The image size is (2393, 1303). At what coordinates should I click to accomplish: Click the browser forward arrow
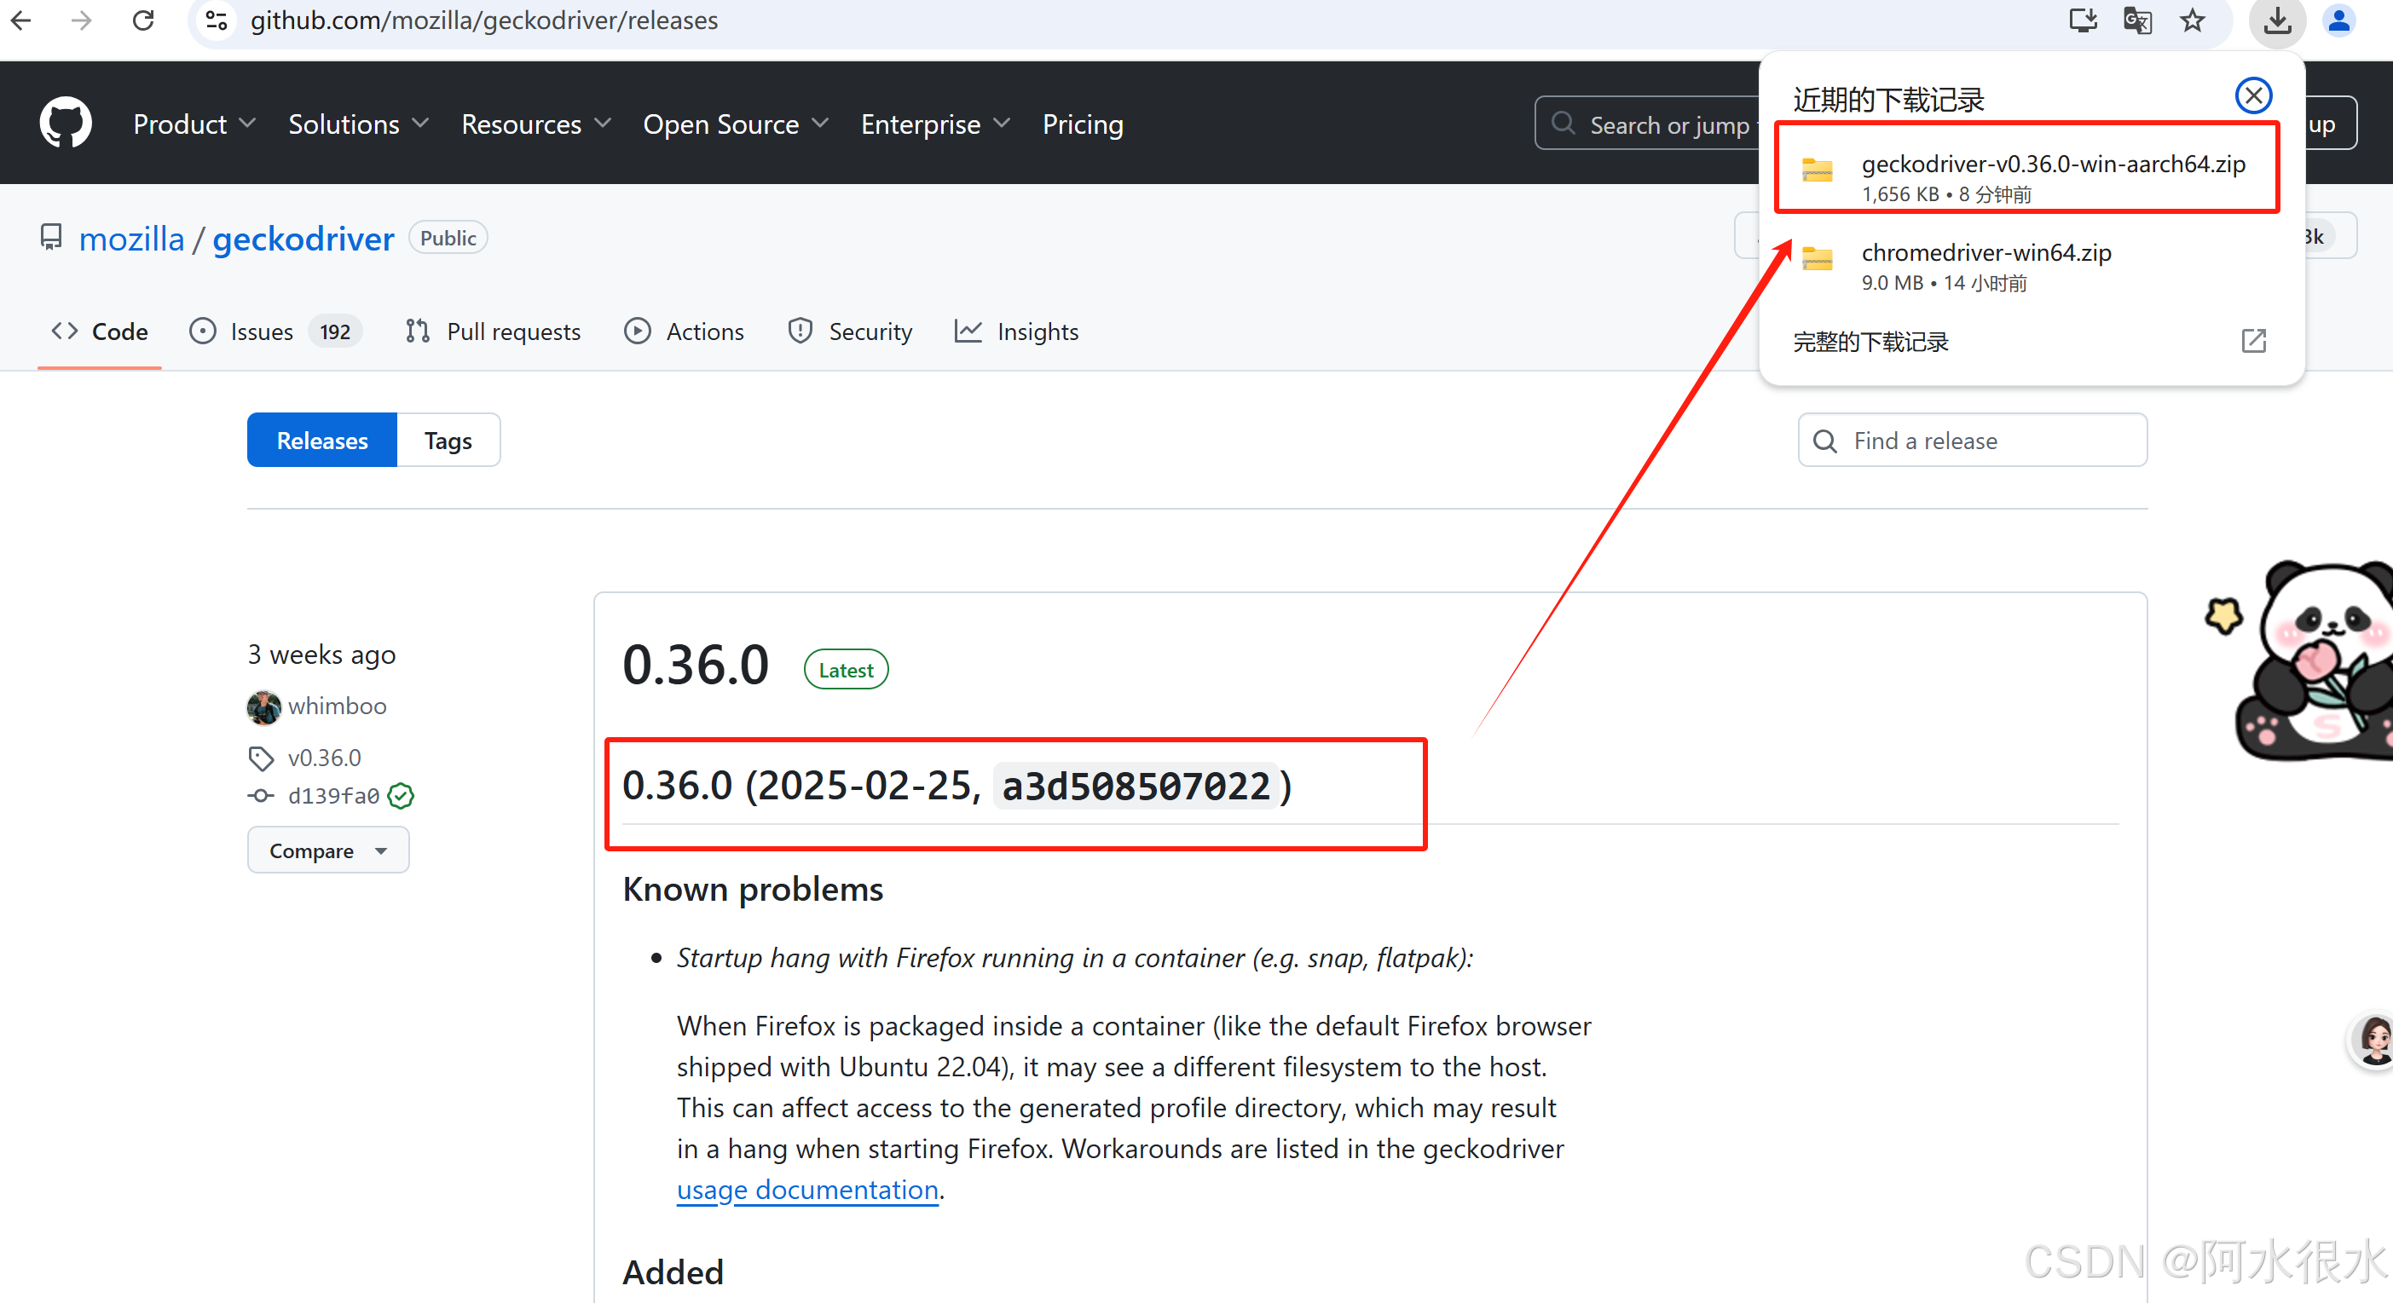click(x=82, y=20)
